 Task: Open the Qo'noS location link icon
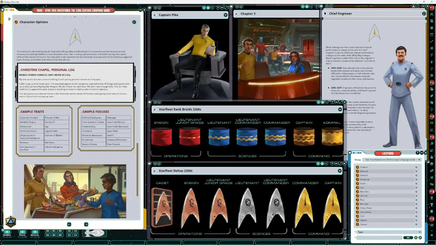[358, 196]
